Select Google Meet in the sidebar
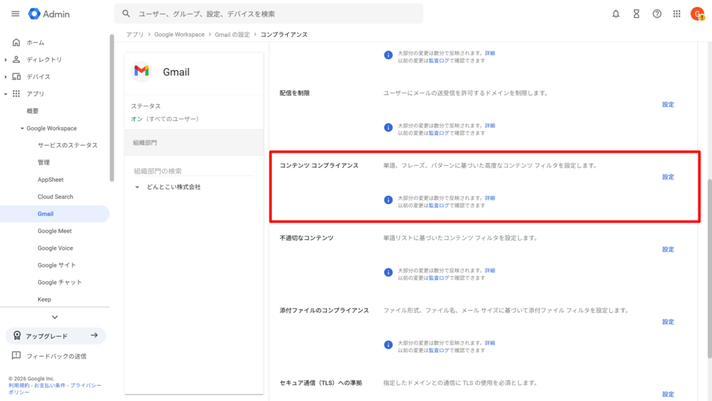The image size is (712, 401). pyautogui.click(x=54, y=231)
